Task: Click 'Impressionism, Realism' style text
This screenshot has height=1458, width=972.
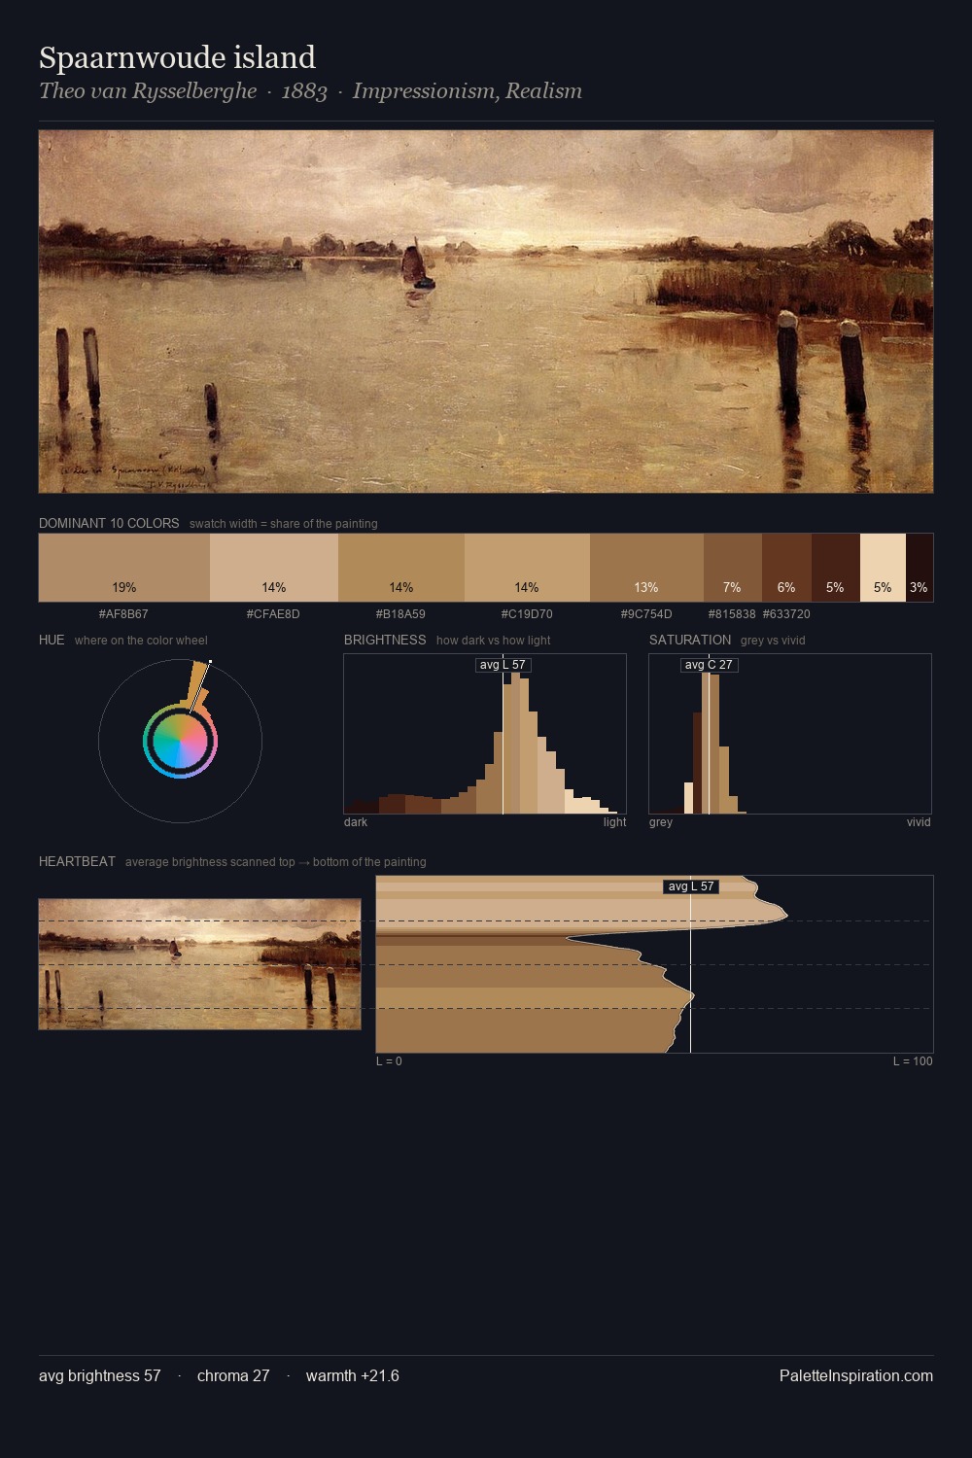Action: click(x=468, y=91)
